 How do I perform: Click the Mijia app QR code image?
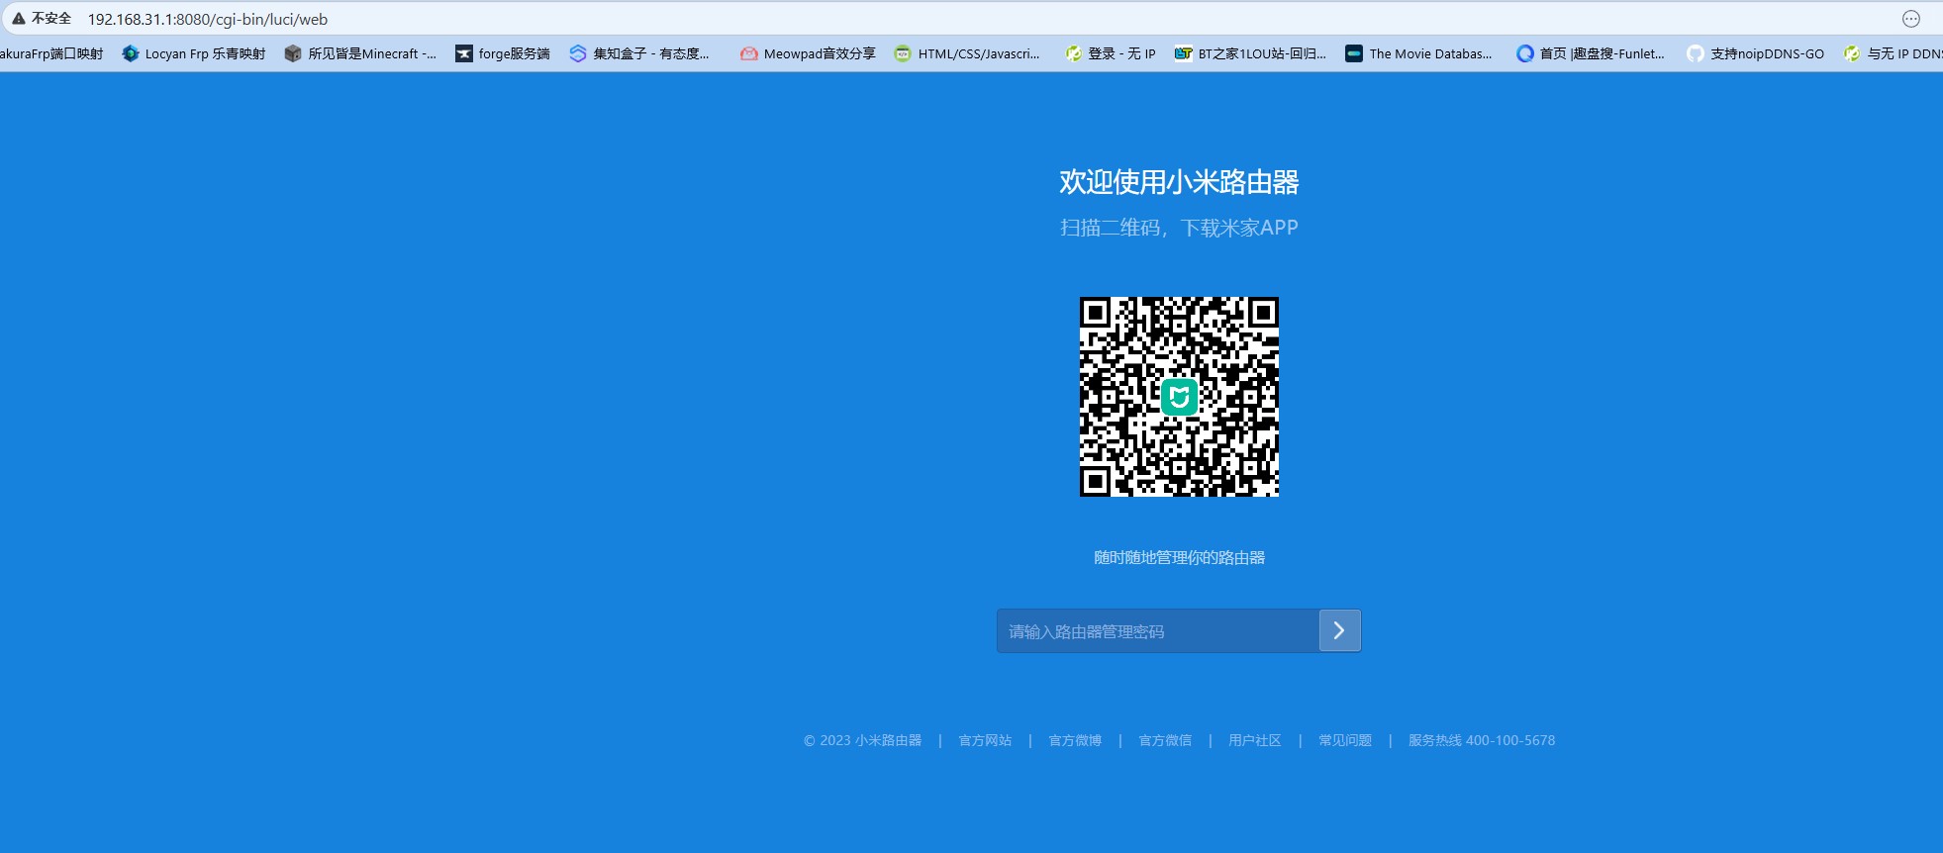click(1179, 397)
